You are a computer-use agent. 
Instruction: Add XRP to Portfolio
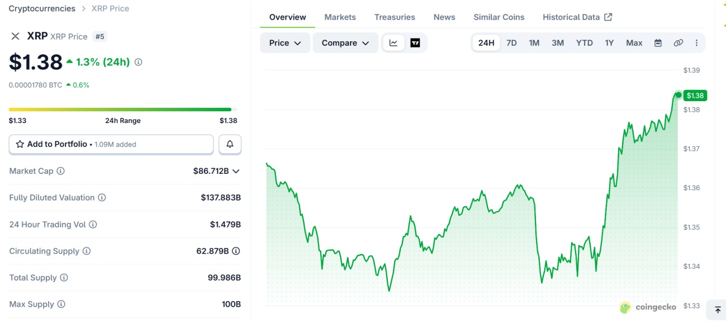tap(111, 144)
